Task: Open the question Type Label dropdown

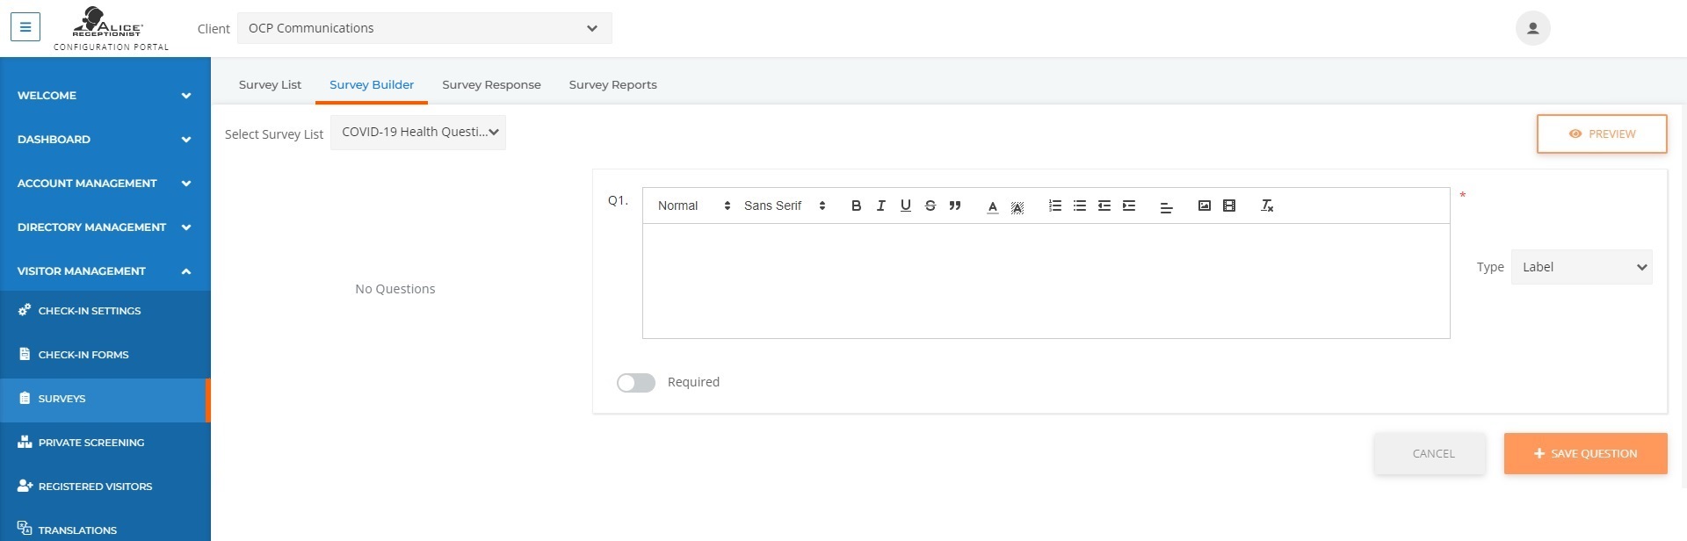Action: pos(1582,267)
